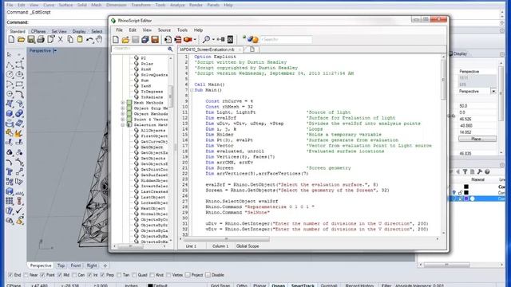The width and height of the screenshot is (511, 287).
Task: Expand the Object Methods tree node
Action: pyautogui.click(x=123, y=113)
